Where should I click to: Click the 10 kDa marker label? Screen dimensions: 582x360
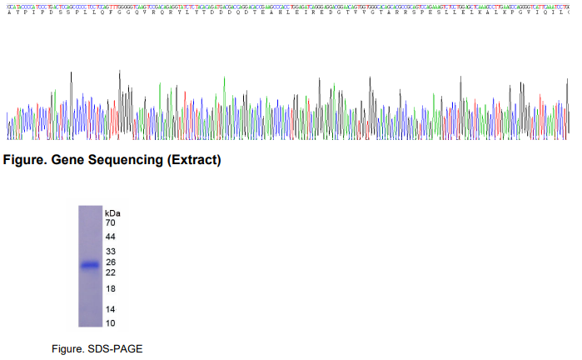coord(109,322)
